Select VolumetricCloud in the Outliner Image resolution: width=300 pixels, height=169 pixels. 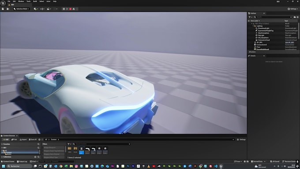coord(264,40)
